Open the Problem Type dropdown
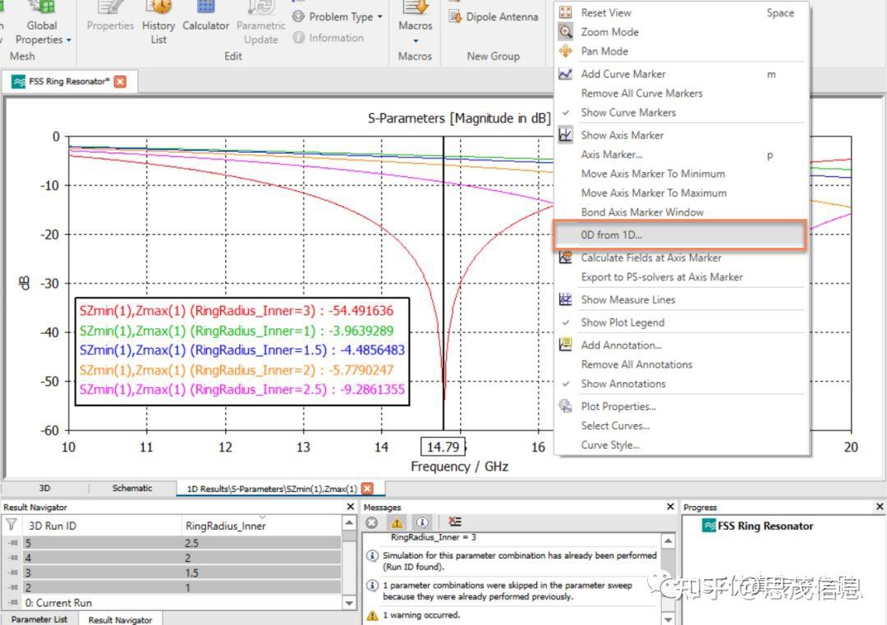Image resolution: width=887 pixels, height=625 pixels. coord(334,16)
